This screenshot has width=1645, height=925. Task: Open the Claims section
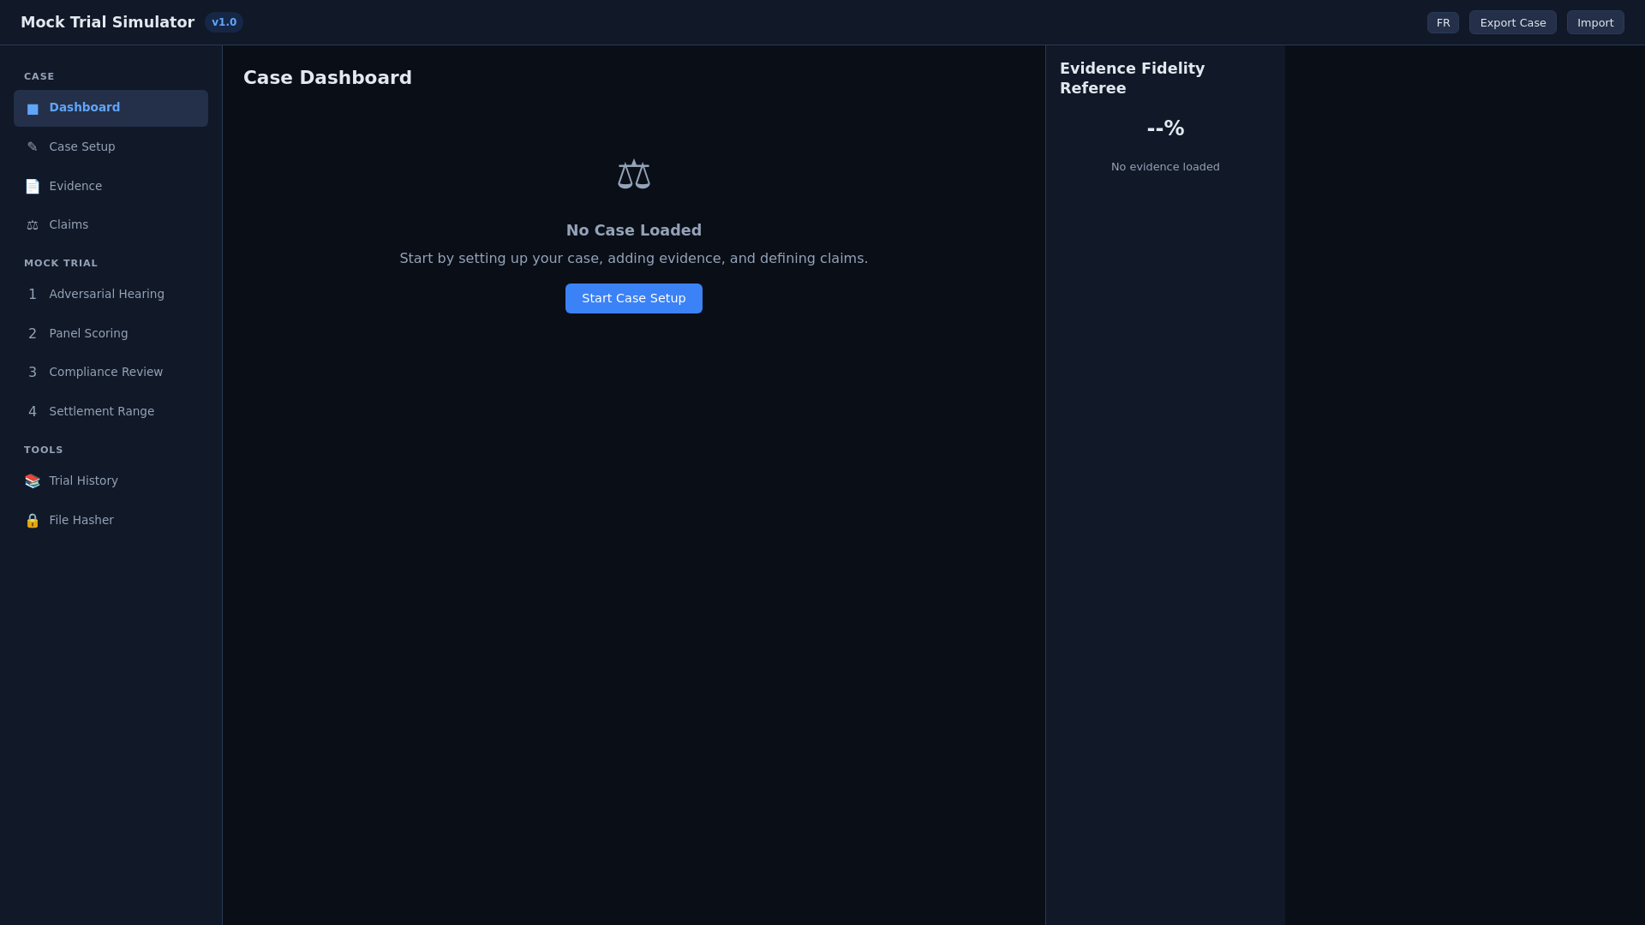click(x=111, y=225)
